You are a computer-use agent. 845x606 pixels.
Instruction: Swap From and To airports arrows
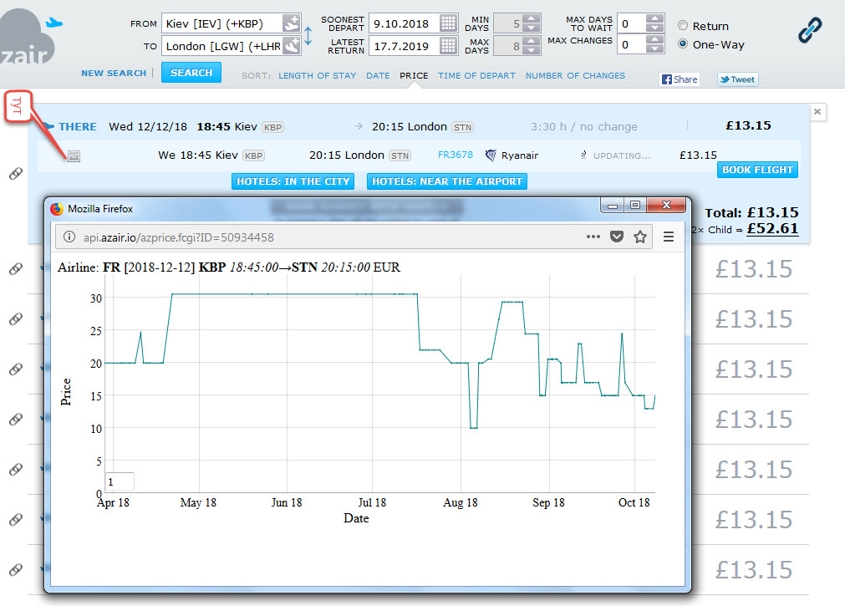click(x=308, y=35)
